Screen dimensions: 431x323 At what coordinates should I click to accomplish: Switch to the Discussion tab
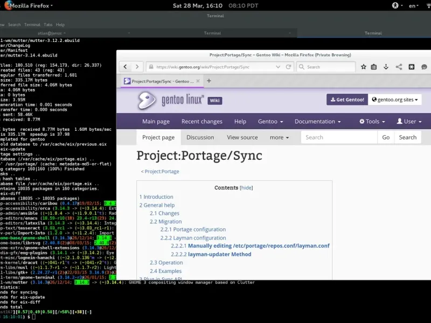coord(200,137)
